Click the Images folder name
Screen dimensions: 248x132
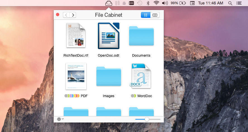[x=108, y=96]
